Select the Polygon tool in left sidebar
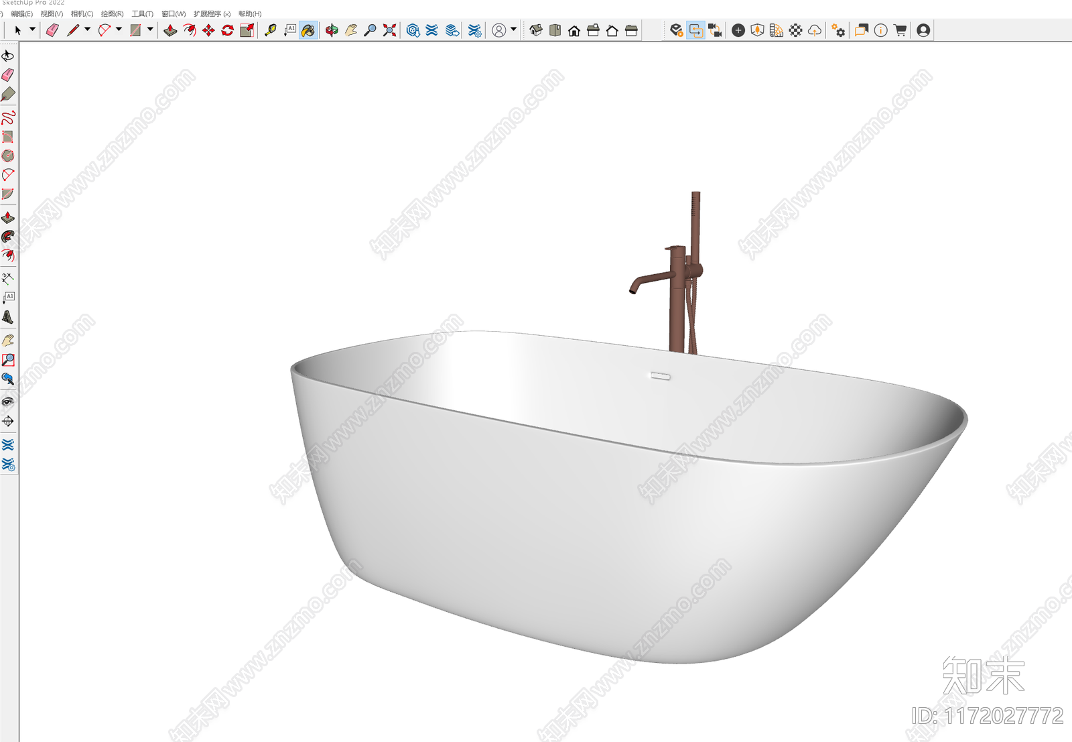The image size is (1072, 742). click(x=8, y=156)
